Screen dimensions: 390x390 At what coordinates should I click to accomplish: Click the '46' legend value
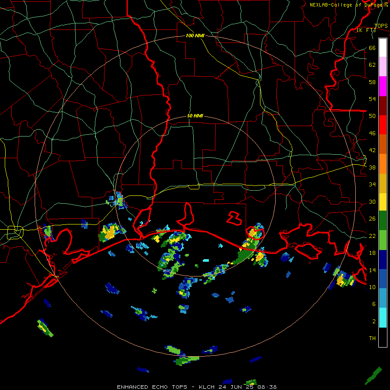pos(372,133)
